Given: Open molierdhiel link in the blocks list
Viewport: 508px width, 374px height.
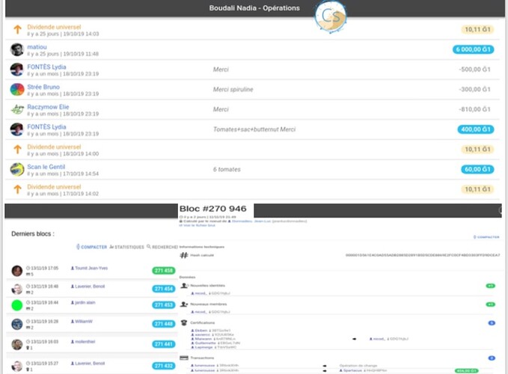Looking at the screenshot, I should coord(83,342).
